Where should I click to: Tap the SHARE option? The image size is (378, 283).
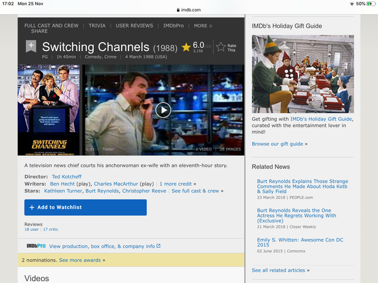coord(39,31)
